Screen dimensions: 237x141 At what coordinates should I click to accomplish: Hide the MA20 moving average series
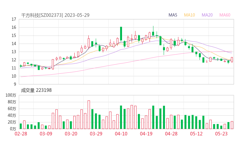pyautogui.click(x=207, y=15)
